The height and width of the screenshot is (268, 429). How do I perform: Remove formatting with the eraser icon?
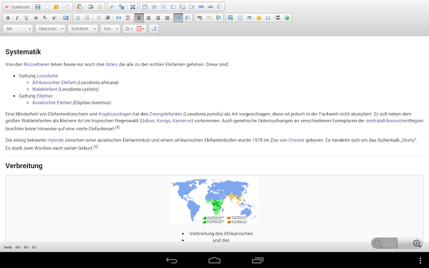coord(66,18)
